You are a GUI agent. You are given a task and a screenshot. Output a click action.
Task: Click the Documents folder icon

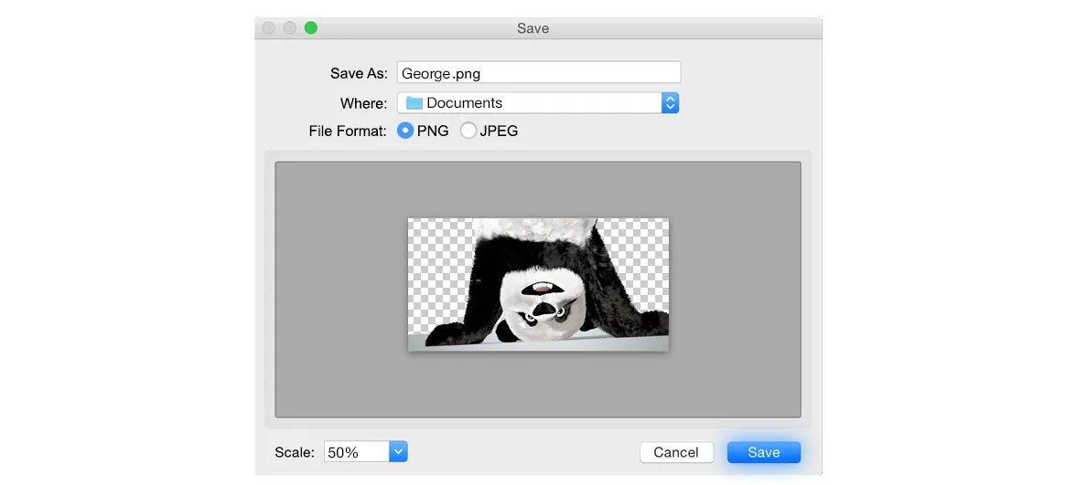(x=414, y=102)
